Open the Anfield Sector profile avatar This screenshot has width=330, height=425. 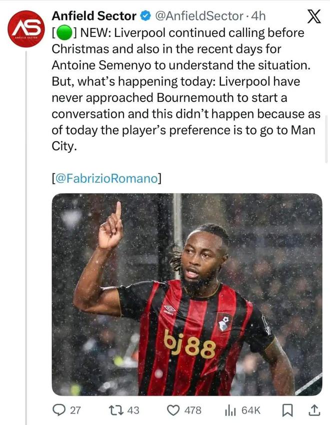point(26,28)
